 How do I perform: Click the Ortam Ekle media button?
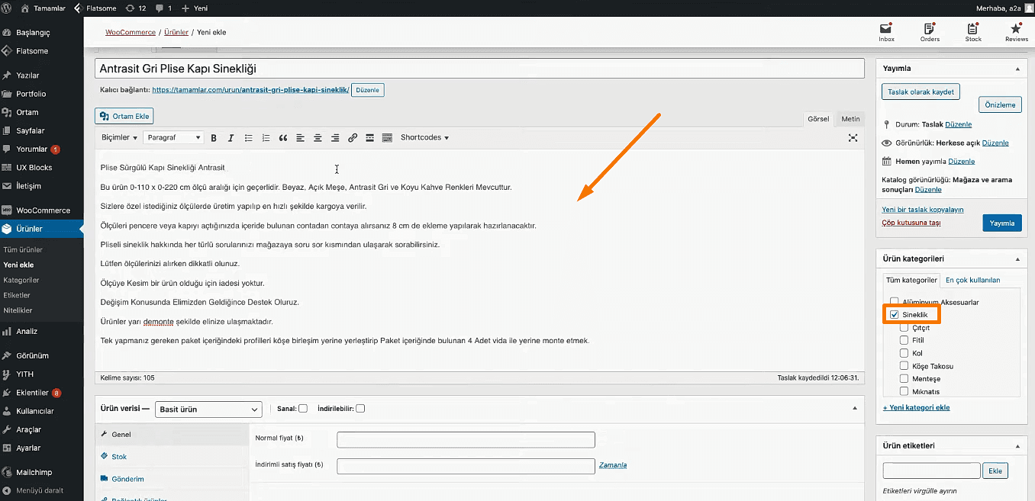coord(124,116)
